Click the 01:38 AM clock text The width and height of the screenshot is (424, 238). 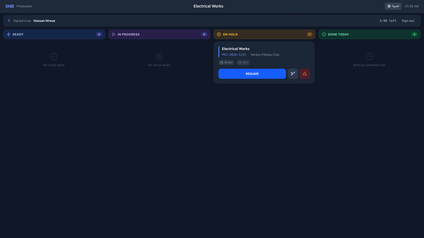(x=412, y=6)
